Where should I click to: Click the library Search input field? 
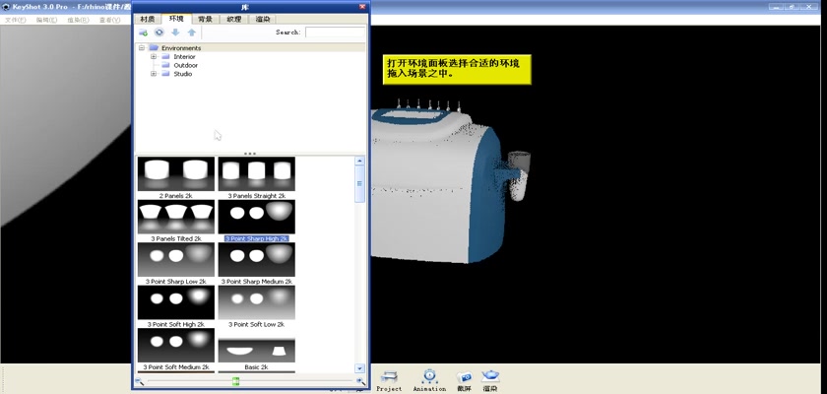tap(334, 33)
